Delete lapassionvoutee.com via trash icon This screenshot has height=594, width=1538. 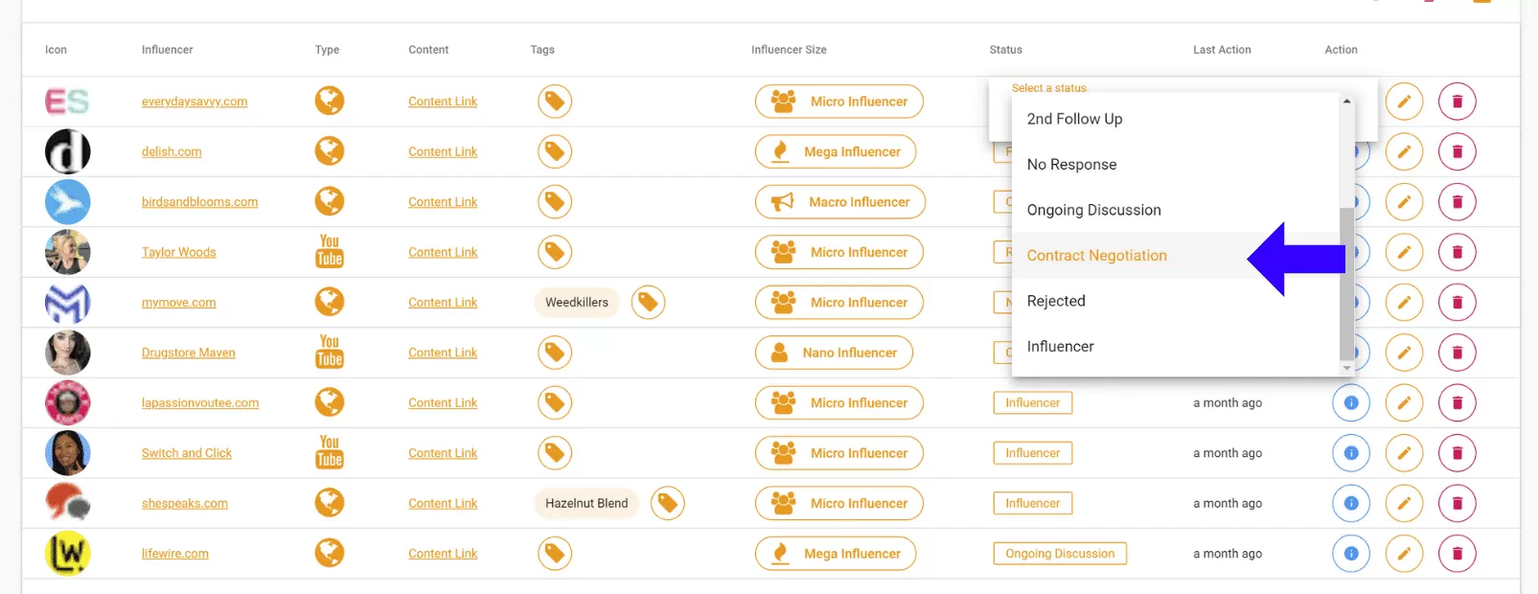click(1458, 403)
